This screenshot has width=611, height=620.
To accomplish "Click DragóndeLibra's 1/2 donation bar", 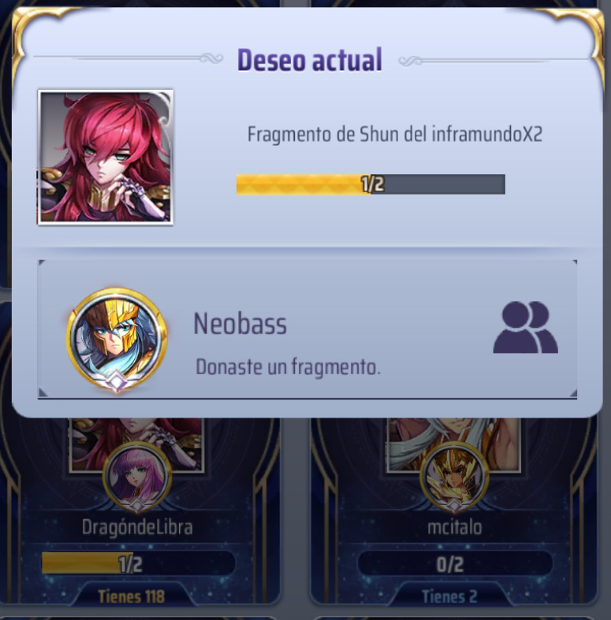I will pyautogui.click(x=139, y=563).
